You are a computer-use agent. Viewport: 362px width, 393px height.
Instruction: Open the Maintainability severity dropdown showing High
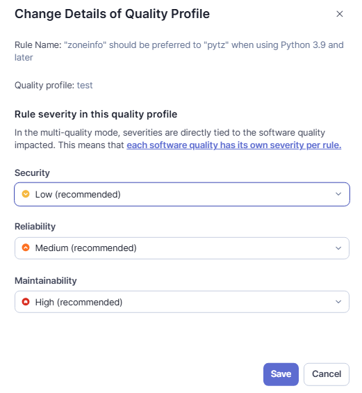tap(182, 302)
